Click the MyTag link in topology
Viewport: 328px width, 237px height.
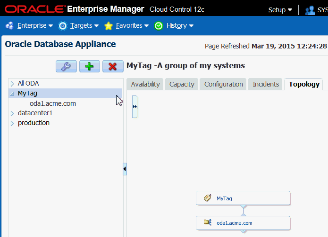tap(224, 198)
